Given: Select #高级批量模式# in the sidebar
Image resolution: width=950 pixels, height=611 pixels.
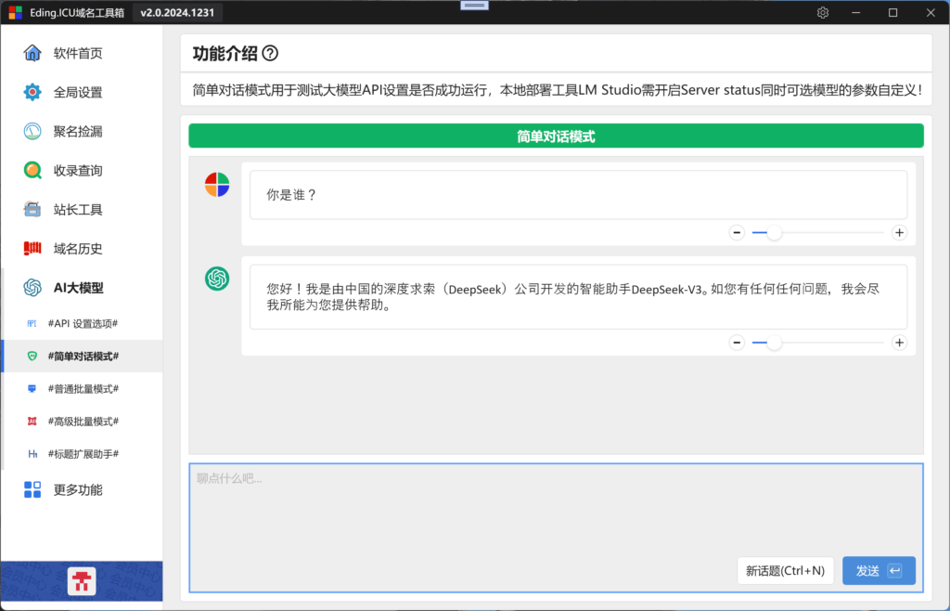Looking at the screenshot, I should coord(83,422).
